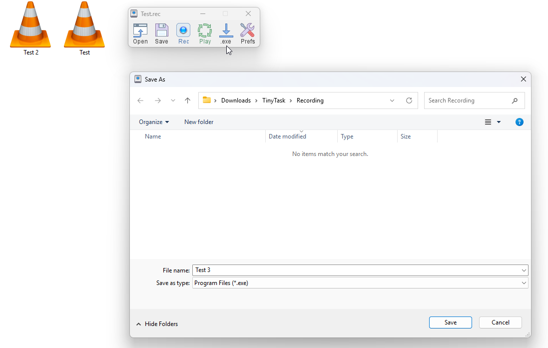Screen dimensions: 548x348
Task: Compile recording with the .exe button
Action: tap(226, 34)
